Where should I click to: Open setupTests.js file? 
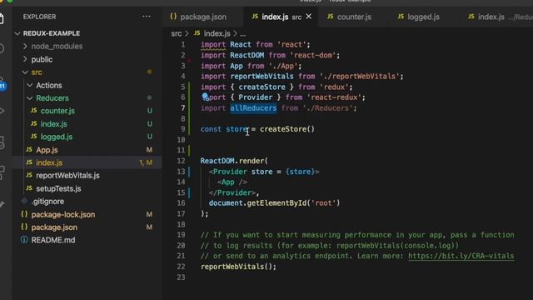[58, 188]
